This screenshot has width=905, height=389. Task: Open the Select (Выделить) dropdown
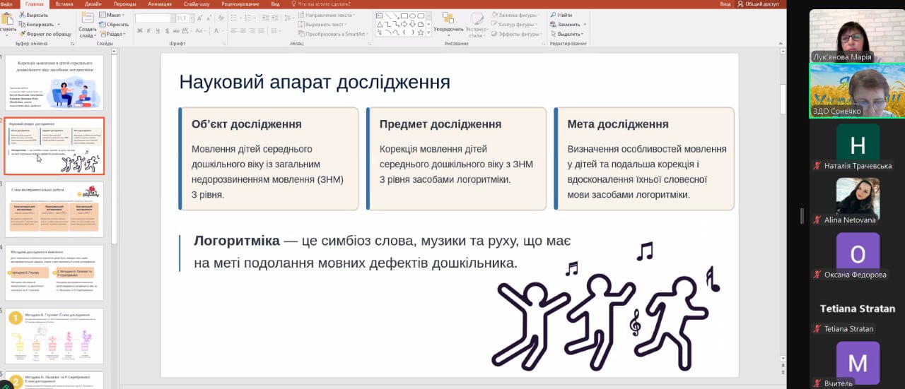click(569, 34)
